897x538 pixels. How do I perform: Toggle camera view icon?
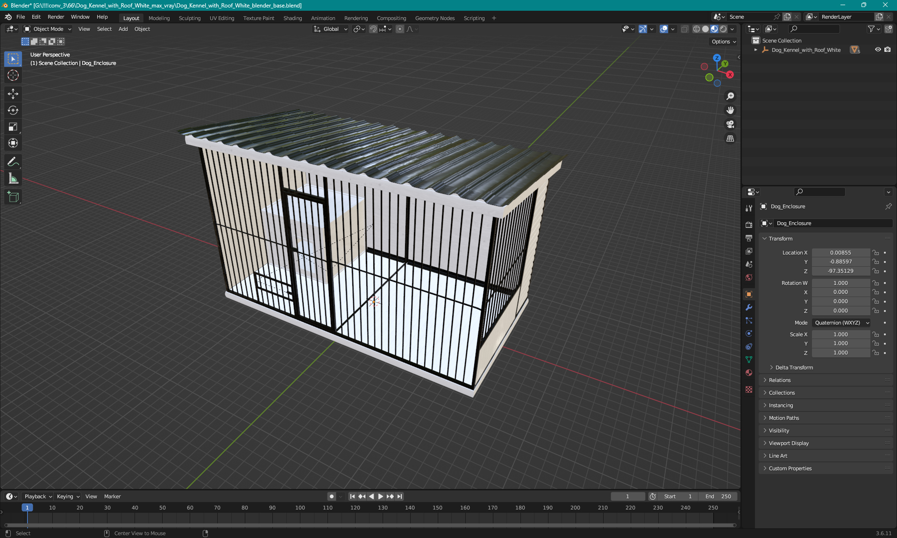pos(730,124)
